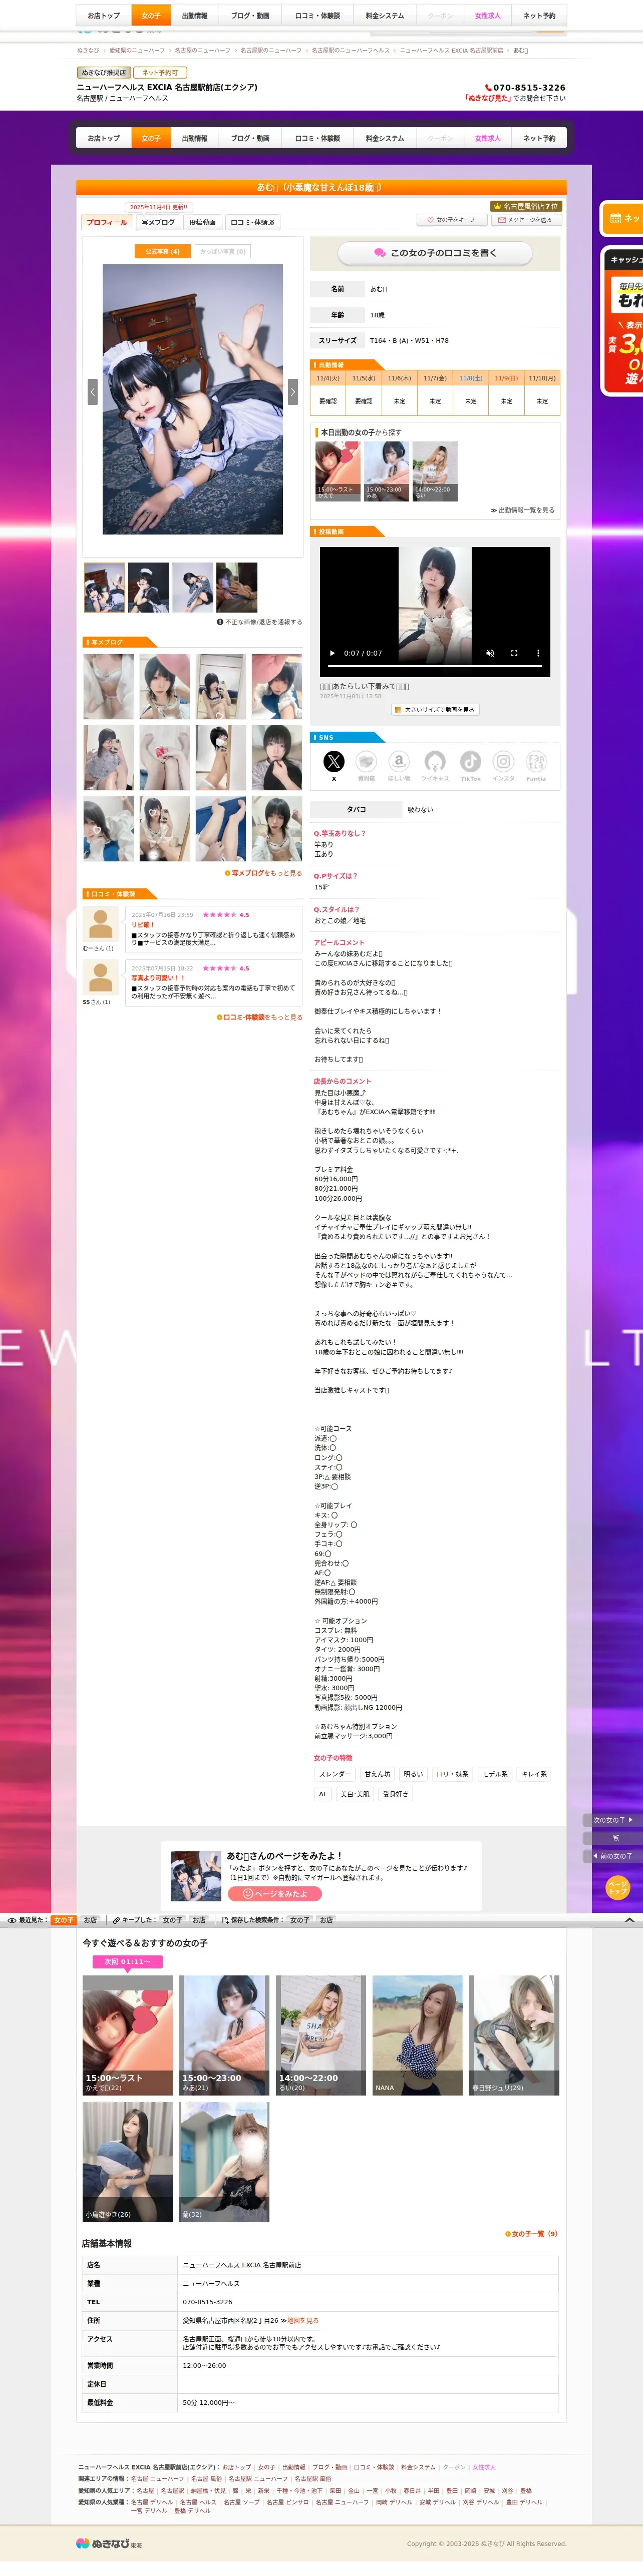Click the モデル系 feature tag

[x=495, y=1774]
